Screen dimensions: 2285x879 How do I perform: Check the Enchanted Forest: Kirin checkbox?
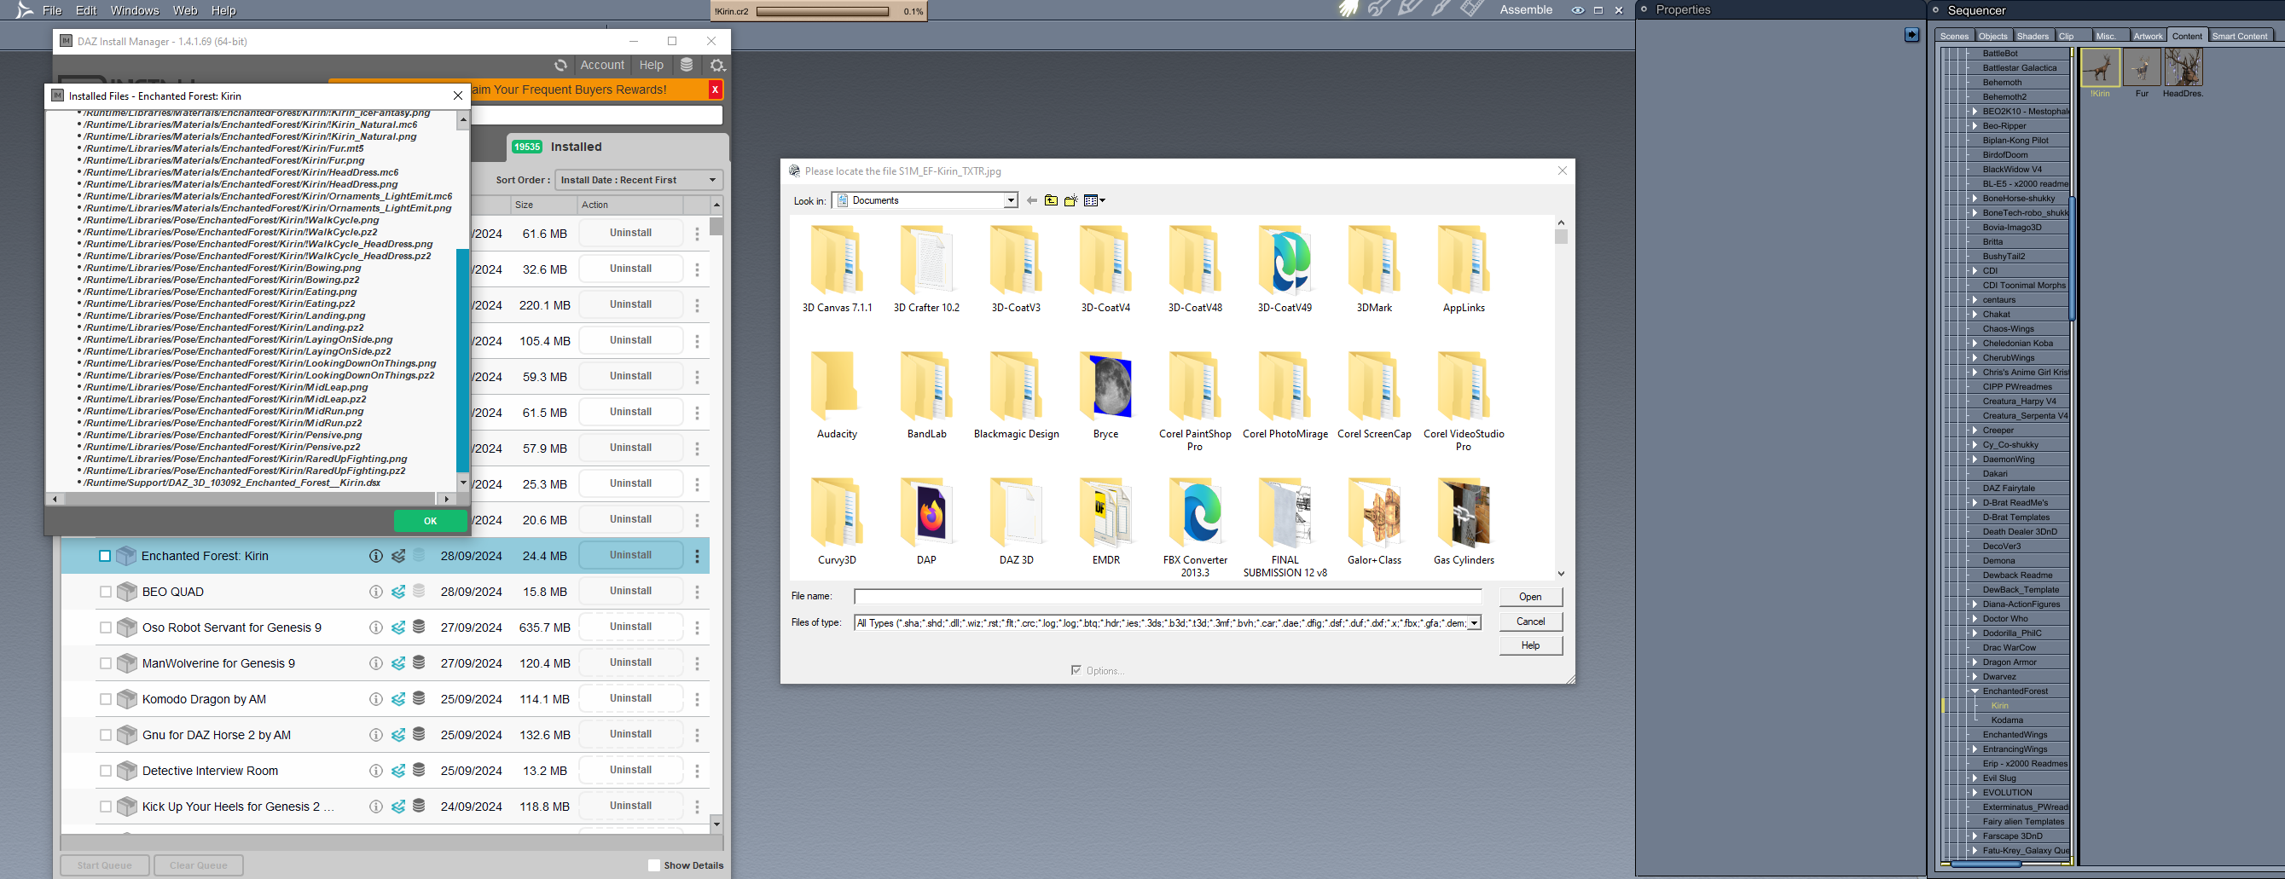[x=105, y=556]
